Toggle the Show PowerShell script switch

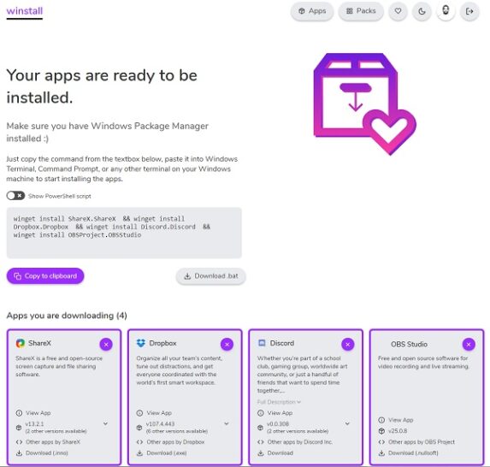15,196
